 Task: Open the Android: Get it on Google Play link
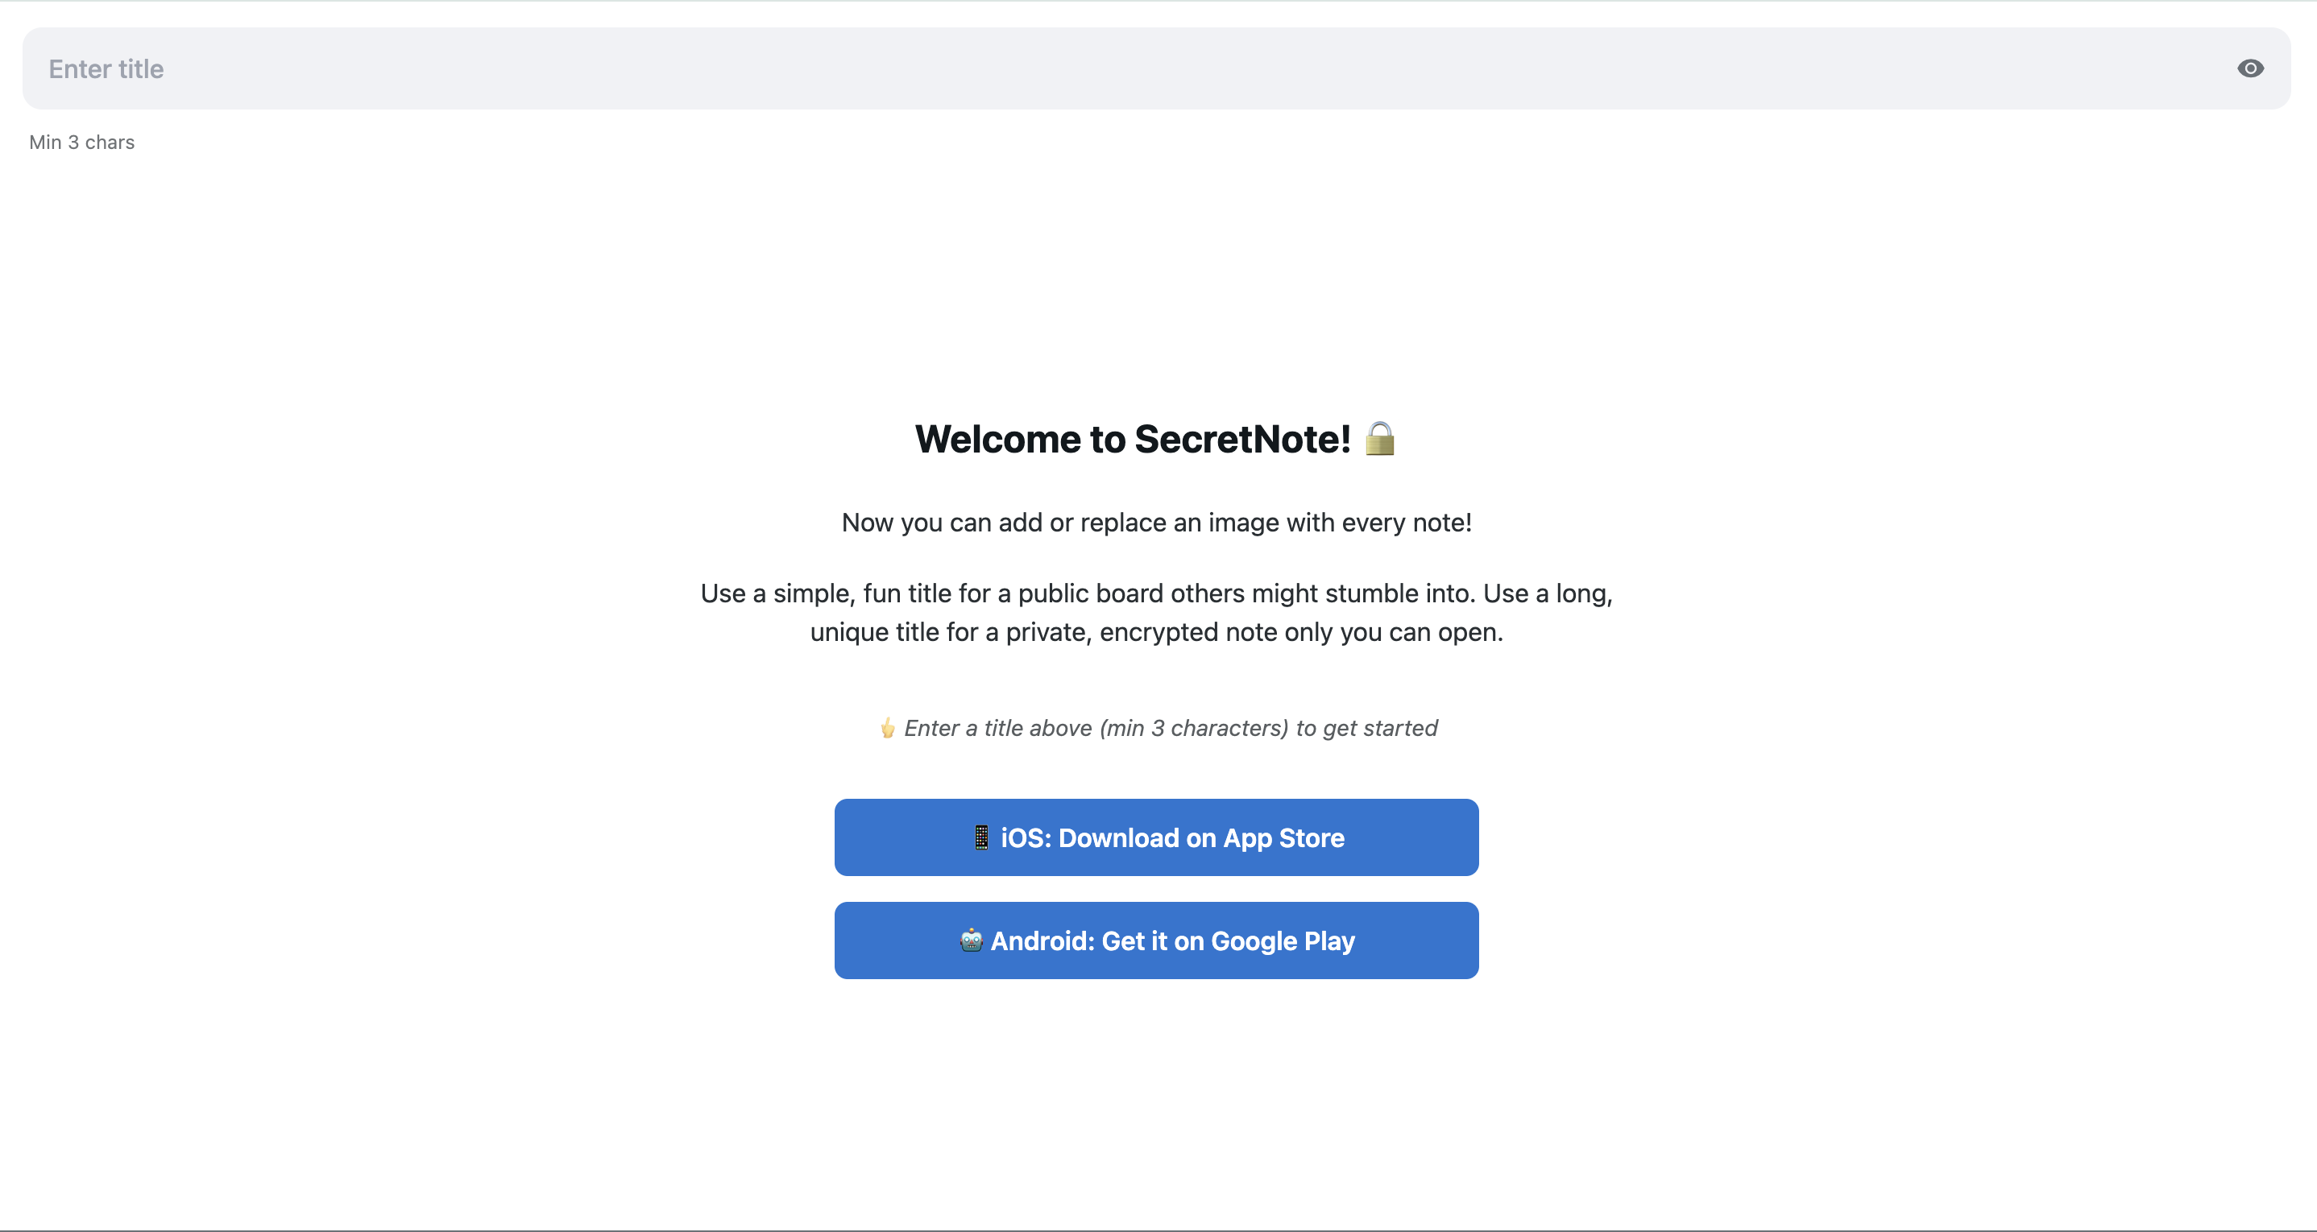1157,941
